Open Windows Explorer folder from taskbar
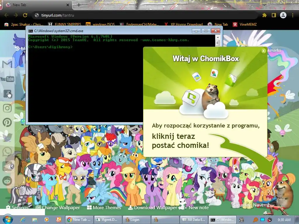The image size is (299, 224). (34, 220)
